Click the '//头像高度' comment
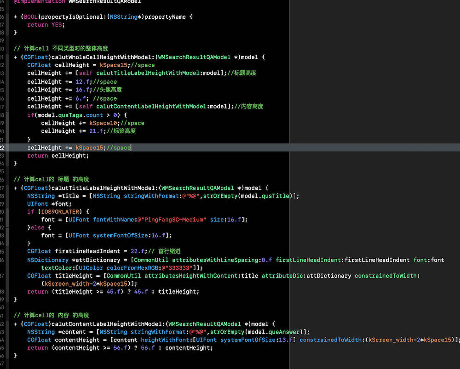This screenshot has height=369, width=460. pos(107,90)
